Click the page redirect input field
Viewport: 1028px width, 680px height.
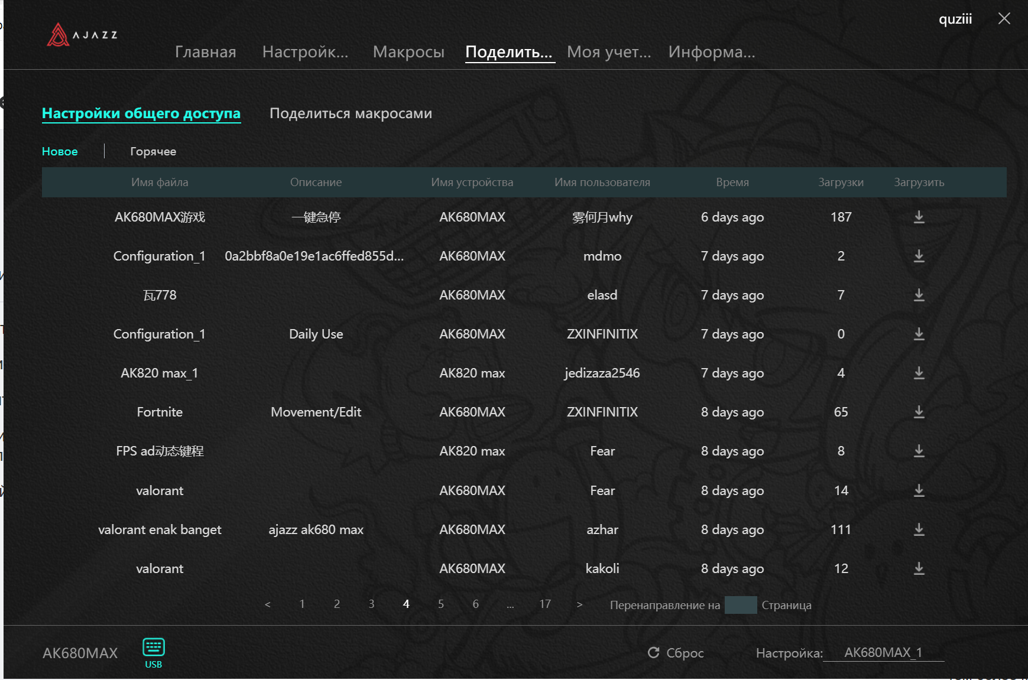[x=740, y=605]
